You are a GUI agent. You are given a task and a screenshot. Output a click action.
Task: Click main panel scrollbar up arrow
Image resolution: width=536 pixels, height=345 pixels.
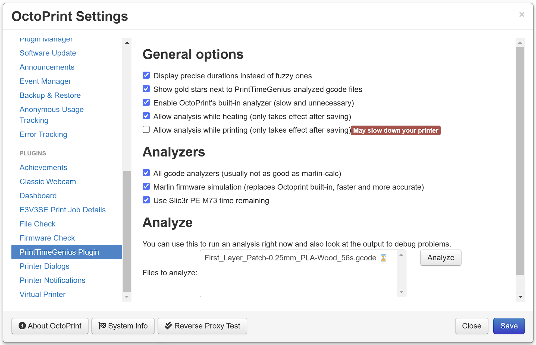pyautogui.click(x=520, y=43)
